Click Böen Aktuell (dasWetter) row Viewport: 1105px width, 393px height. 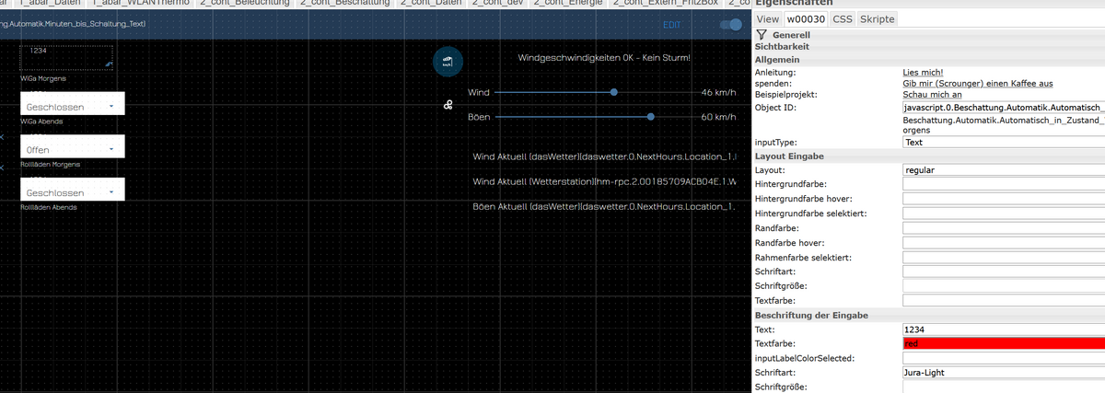[604, 207]
